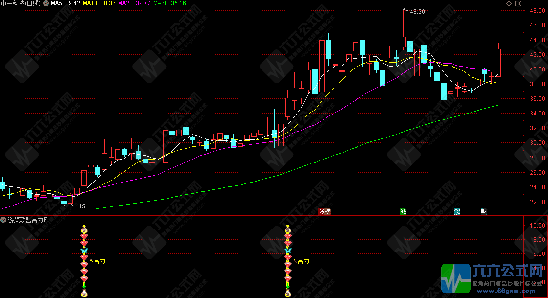Click the bottom money bag of later 合力 signal

(287, 294)
